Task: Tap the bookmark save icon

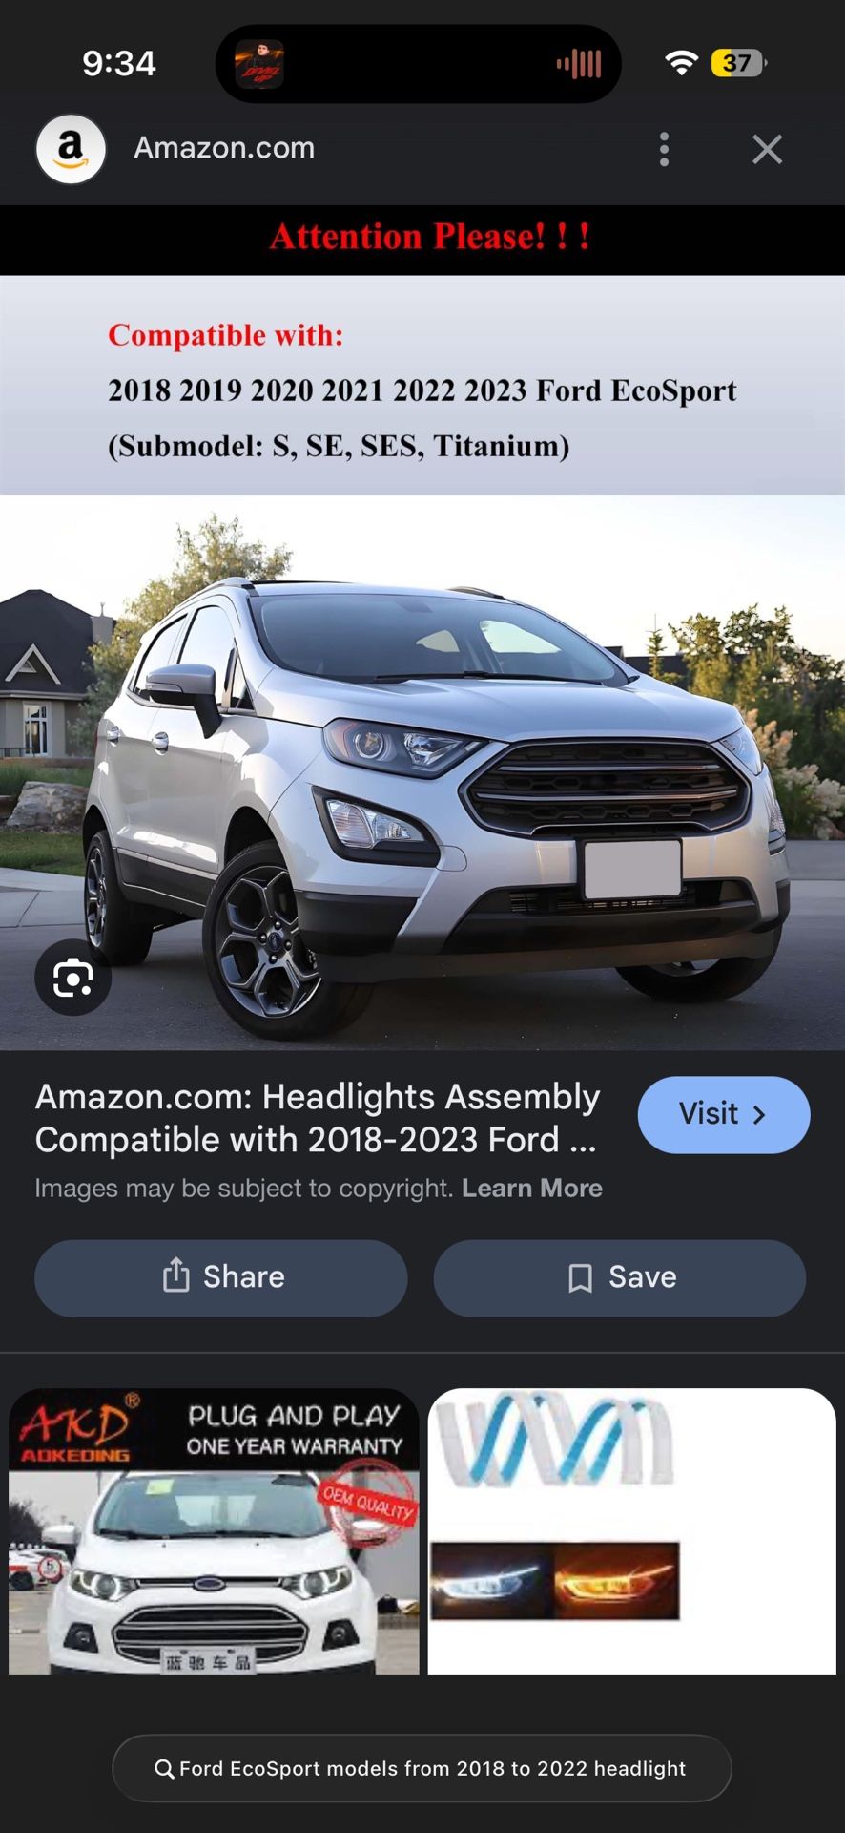Action: pyautogui.click(x=580, y=1277)
